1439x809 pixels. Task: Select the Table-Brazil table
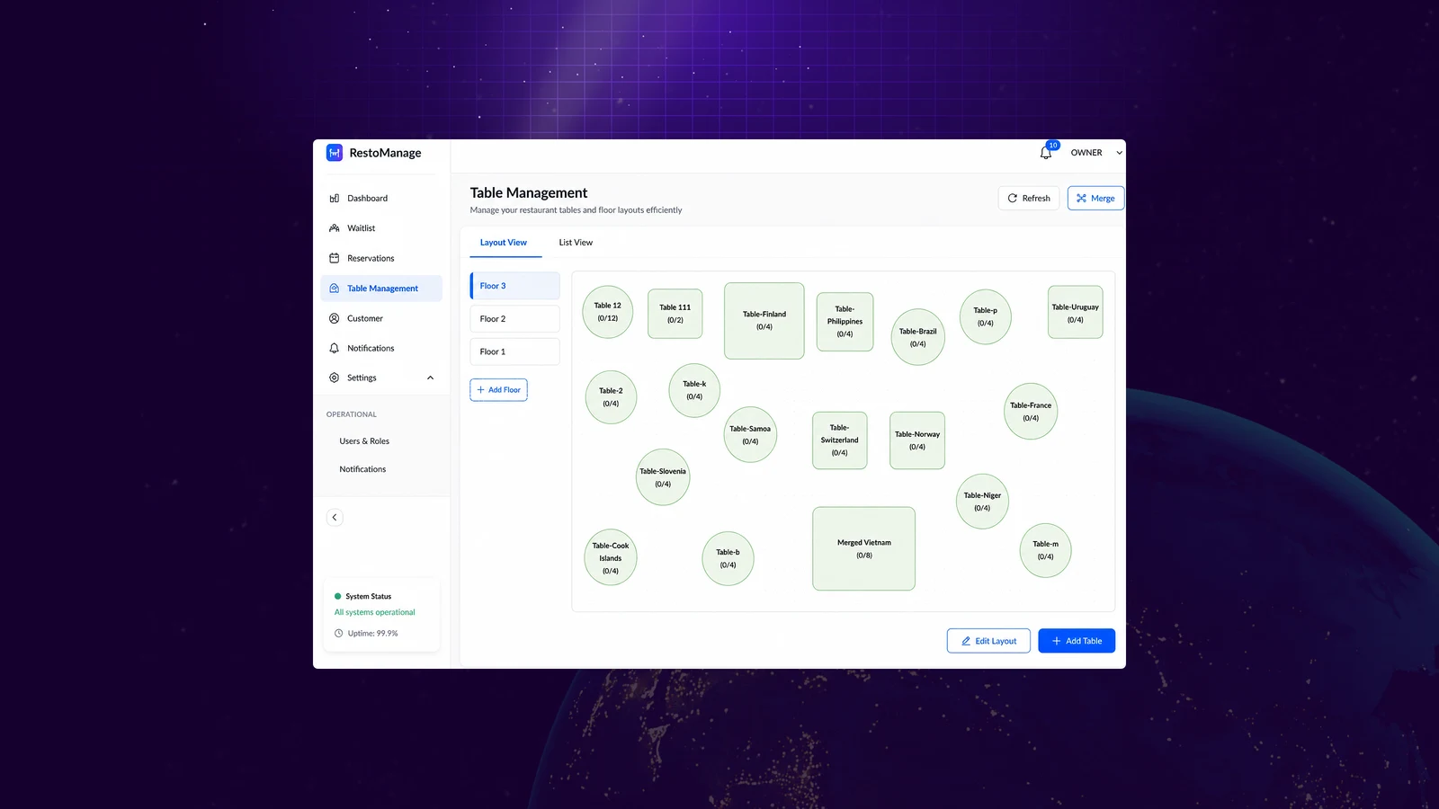click(x=917, y=337)
